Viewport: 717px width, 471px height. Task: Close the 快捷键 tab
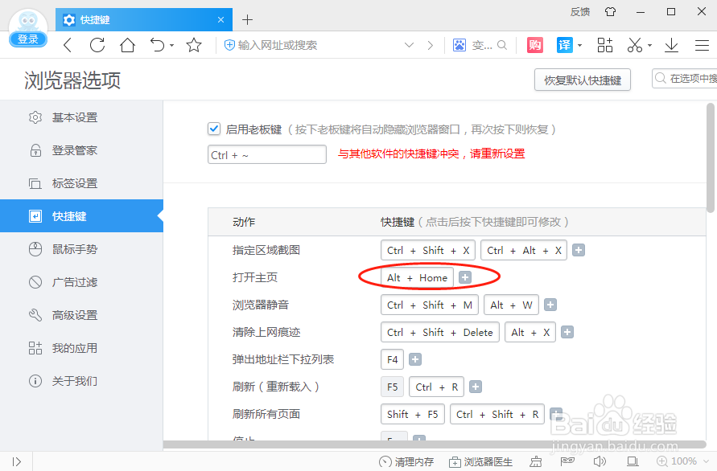pos(220,19)
